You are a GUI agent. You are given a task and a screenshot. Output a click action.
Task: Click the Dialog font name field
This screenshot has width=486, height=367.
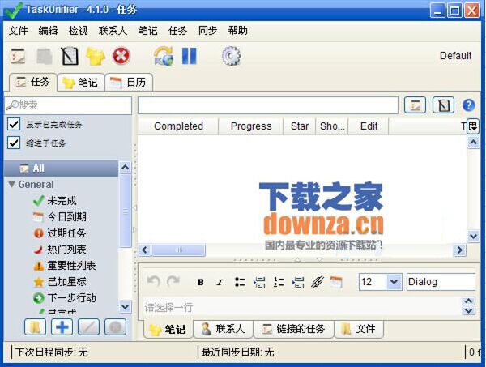click(441, 282)
